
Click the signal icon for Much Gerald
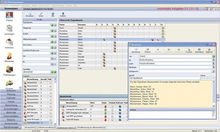[115, 28]
